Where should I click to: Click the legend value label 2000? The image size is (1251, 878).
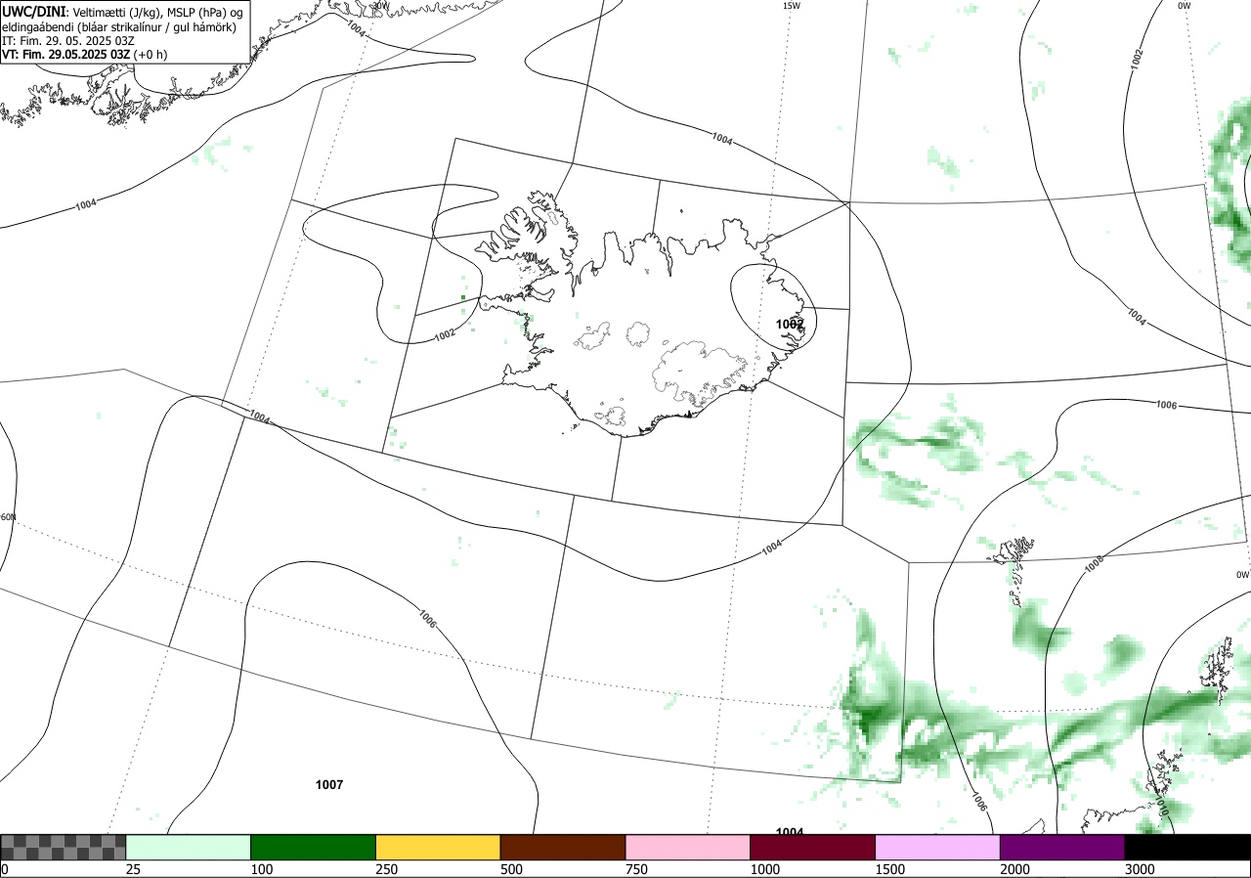click(x=1015, y=869)
